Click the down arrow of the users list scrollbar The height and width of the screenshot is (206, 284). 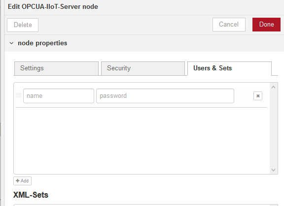pyautogui.click(x=274, y=170)
